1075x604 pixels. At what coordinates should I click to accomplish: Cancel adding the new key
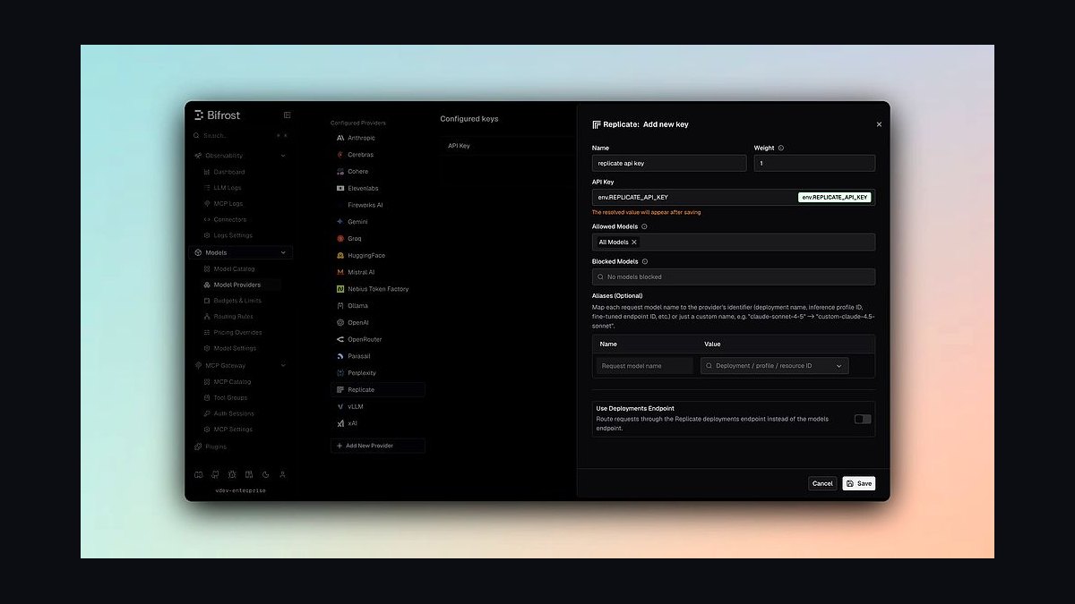(822, 483)
